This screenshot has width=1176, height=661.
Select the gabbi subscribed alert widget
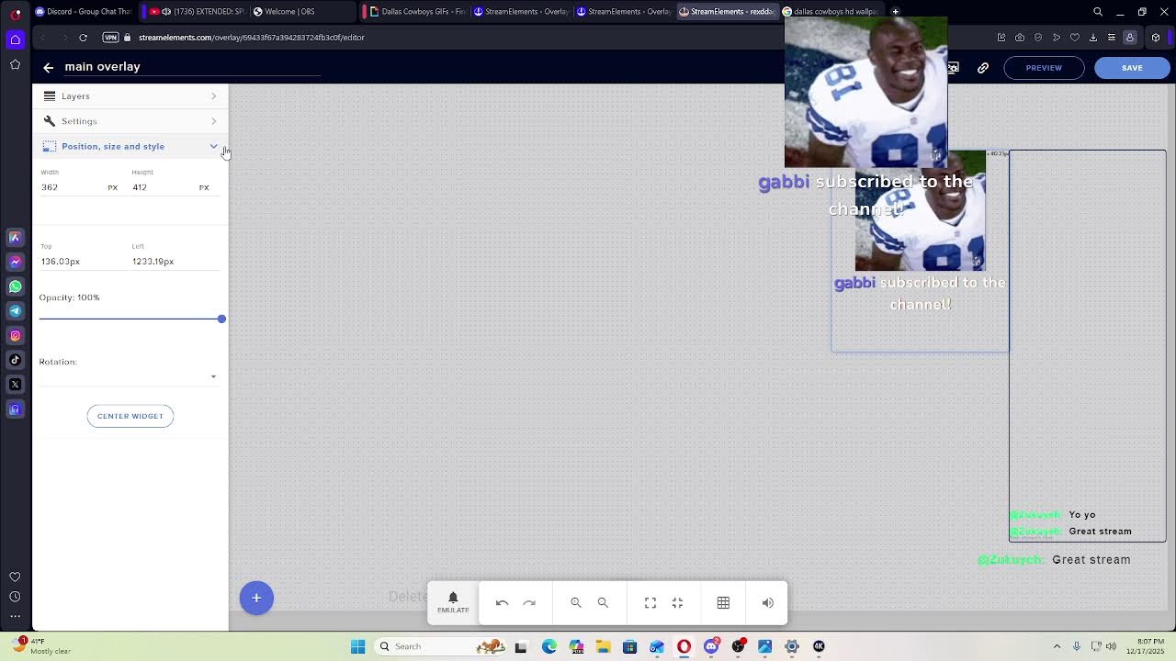point(920,252)
